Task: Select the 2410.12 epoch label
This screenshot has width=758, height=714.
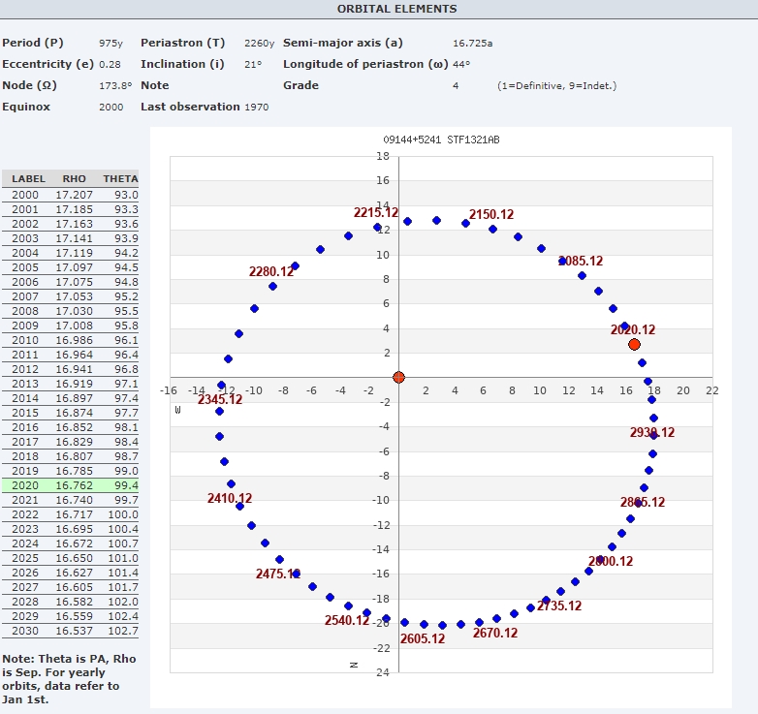Action: [229, 498]
